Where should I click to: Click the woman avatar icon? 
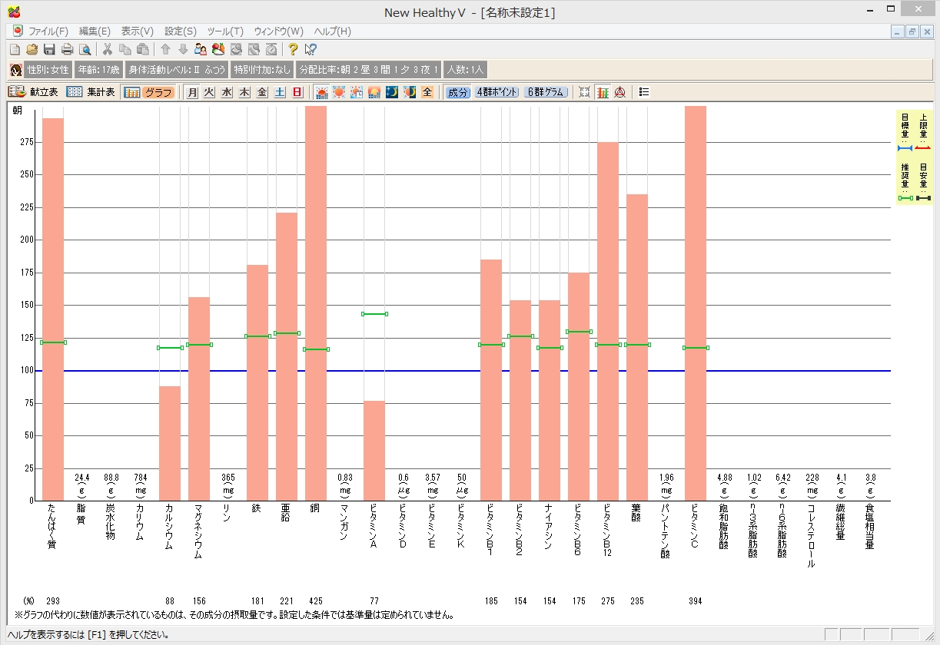click(x=15, y=70)
